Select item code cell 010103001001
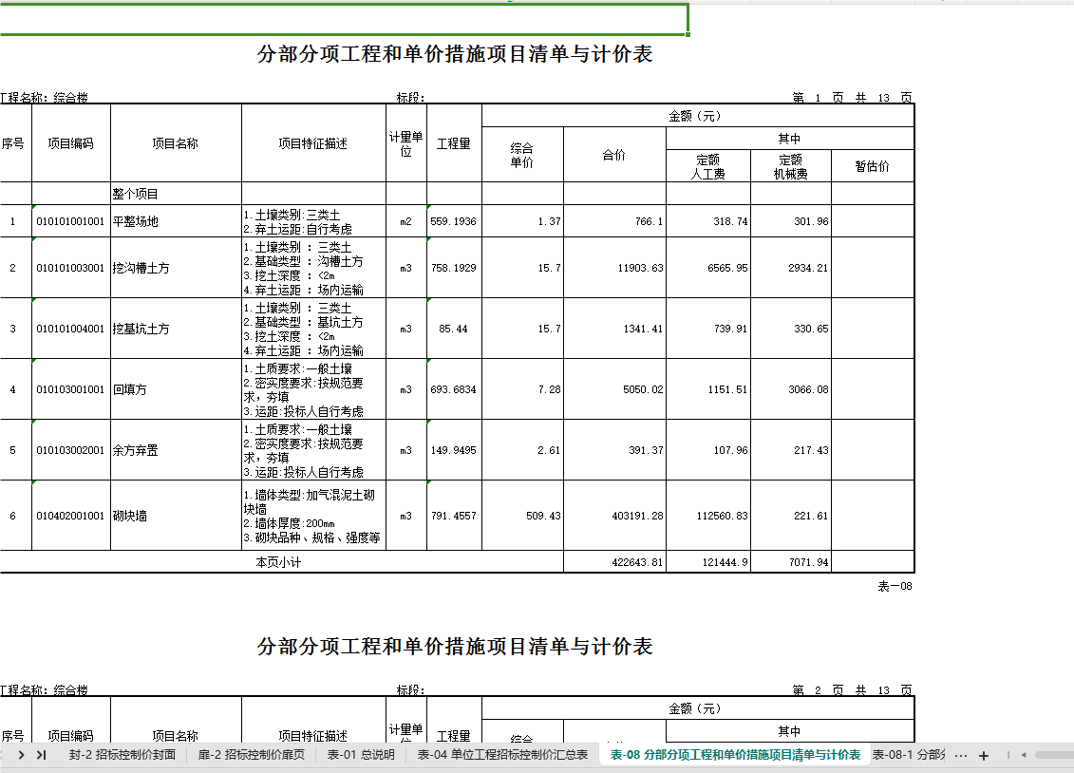This screenshot has width=1074, height=773. pyautogui.click(x=70, y=389)
